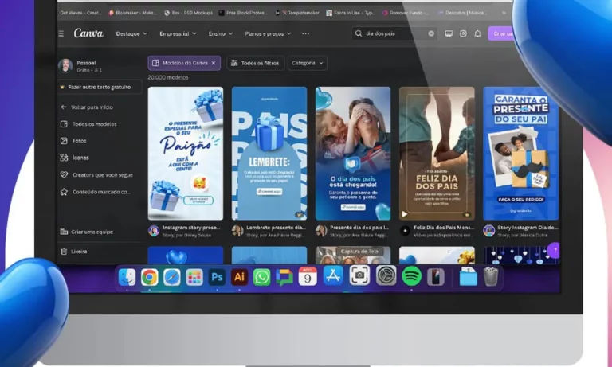Screen dimensions: 612x367
Task: Expand the Destaque menu
Action: (131, 33)
